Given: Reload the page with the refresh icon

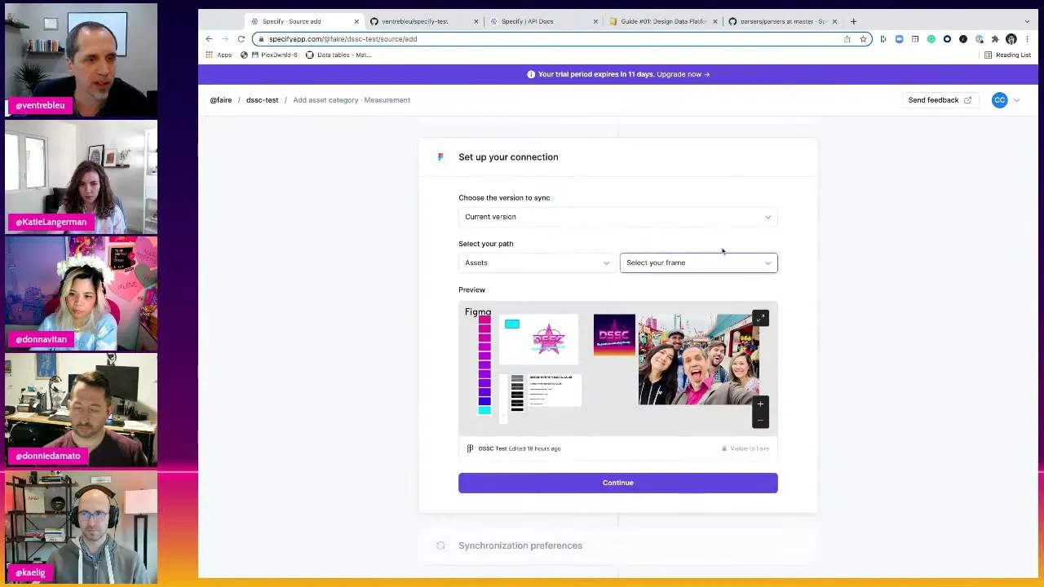Looking at the screenshot, I should (x=241, y=39).
